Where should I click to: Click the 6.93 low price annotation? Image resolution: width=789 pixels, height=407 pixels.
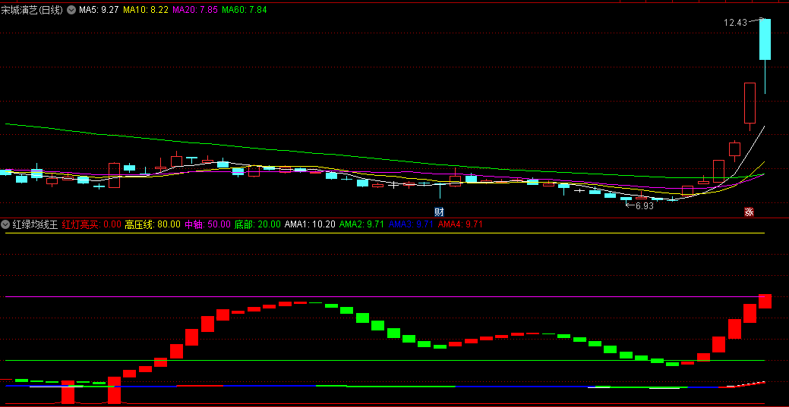[x=645, y=206]
